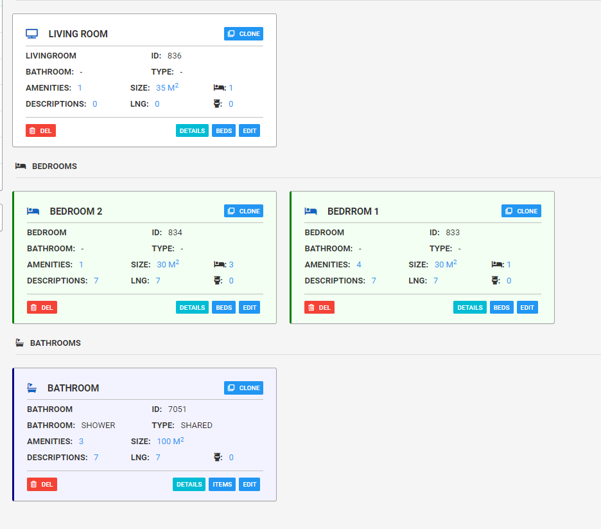Click Bathroom size 100 M2
The image size is (601, 529).
(x=171, y=441)
